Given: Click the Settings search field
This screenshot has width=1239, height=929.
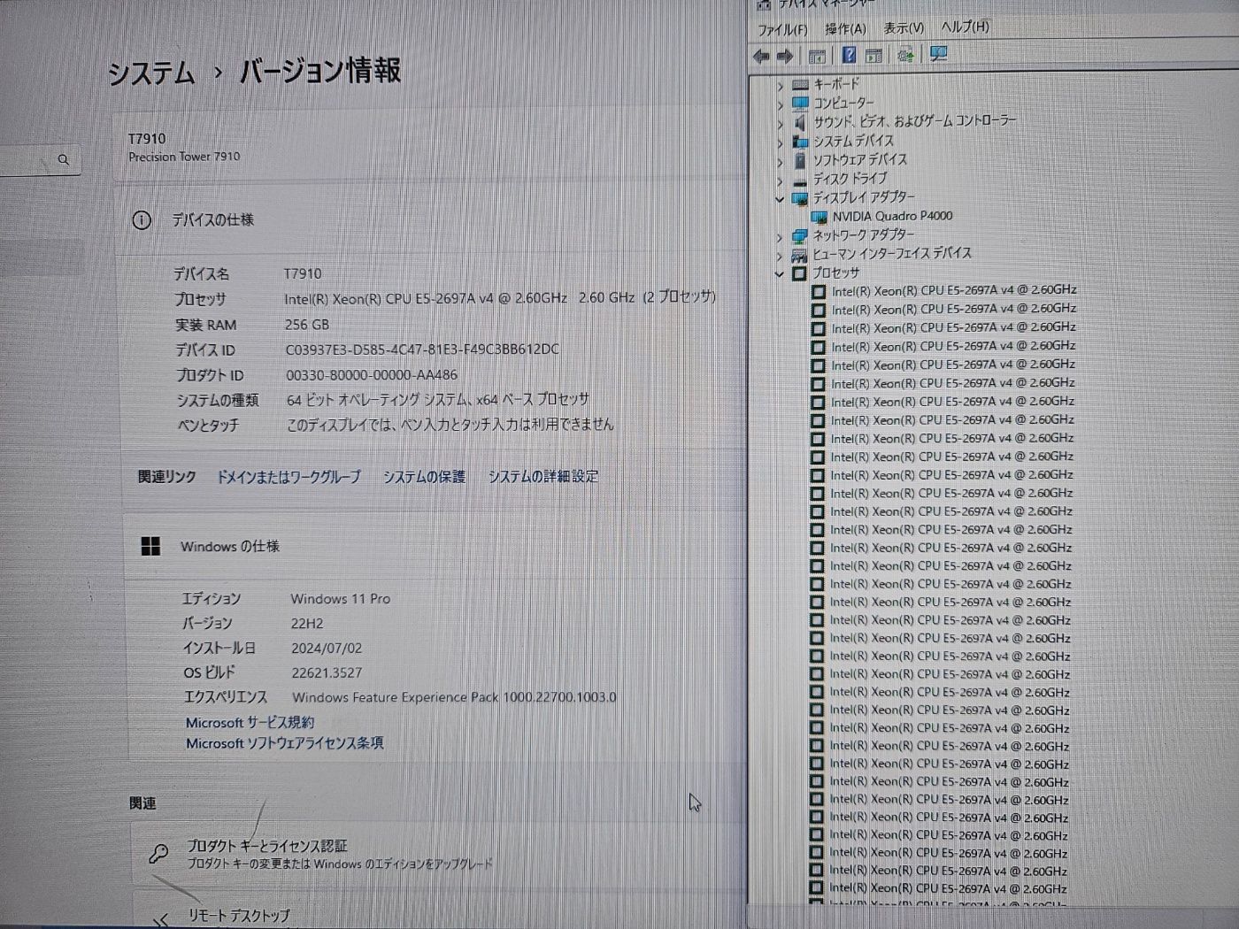Looking at the screenshot, I should 40,159.
